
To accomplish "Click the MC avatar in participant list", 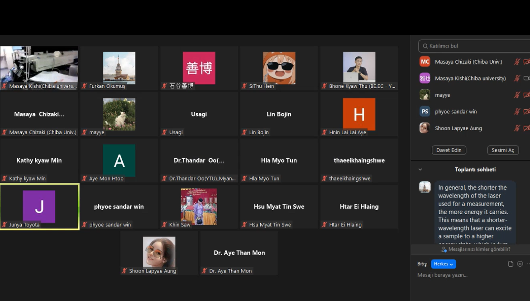I will 425,62.
